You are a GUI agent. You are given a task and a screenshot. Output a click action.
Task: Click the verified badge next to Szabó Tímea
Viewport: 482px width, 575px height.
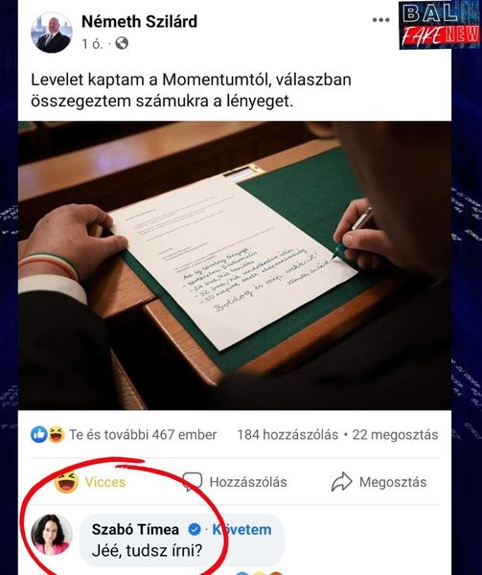[195, 530]
